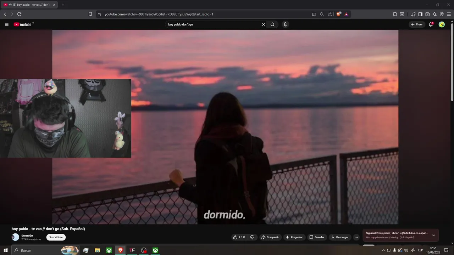Switch ESP keyboard language
This screenshot has height=255, width=454.
421,250
